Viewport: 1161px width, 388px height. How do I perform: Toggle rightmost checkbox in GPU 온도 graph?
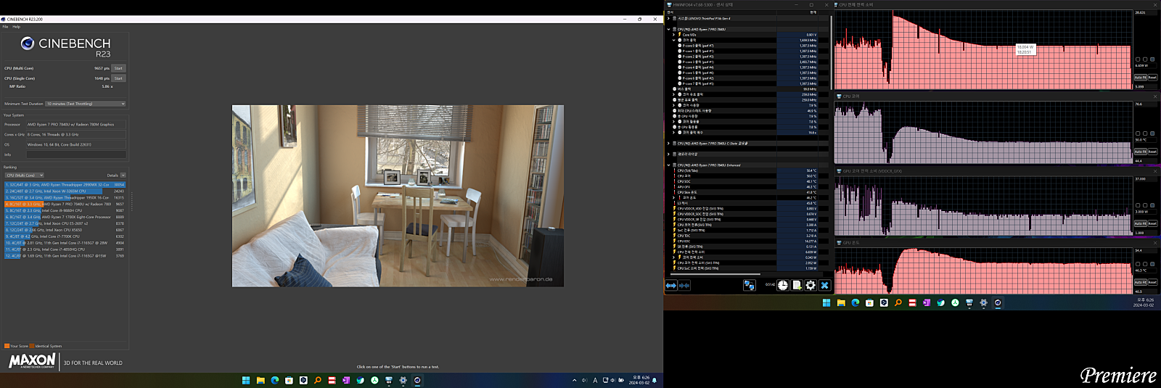coord(1152,264)
